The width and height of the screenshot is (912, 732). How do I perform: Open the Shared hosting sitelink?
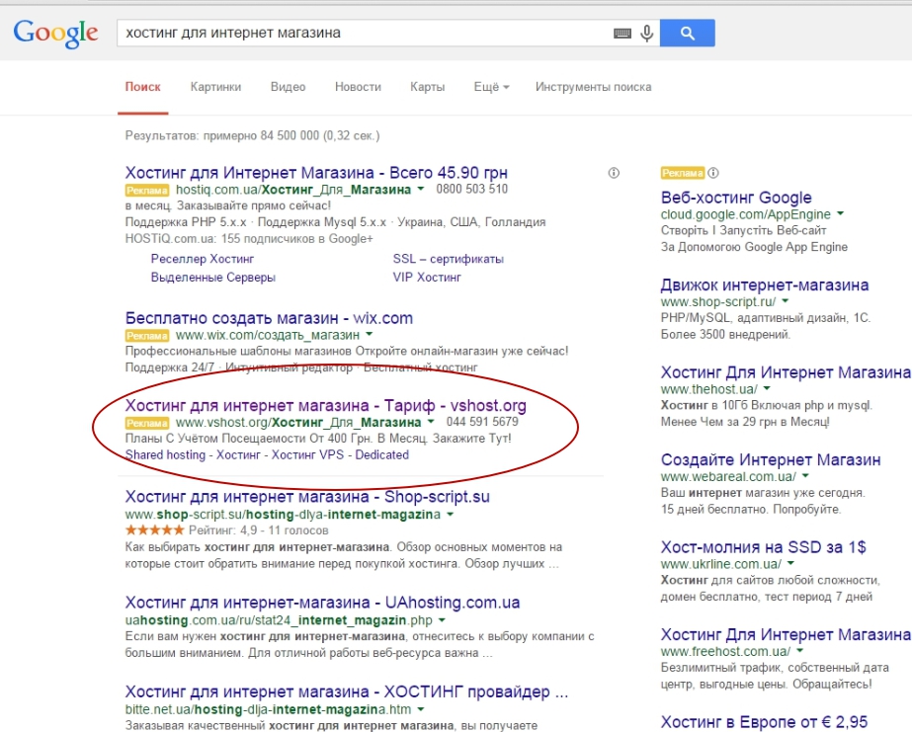[x=165, y=454]
